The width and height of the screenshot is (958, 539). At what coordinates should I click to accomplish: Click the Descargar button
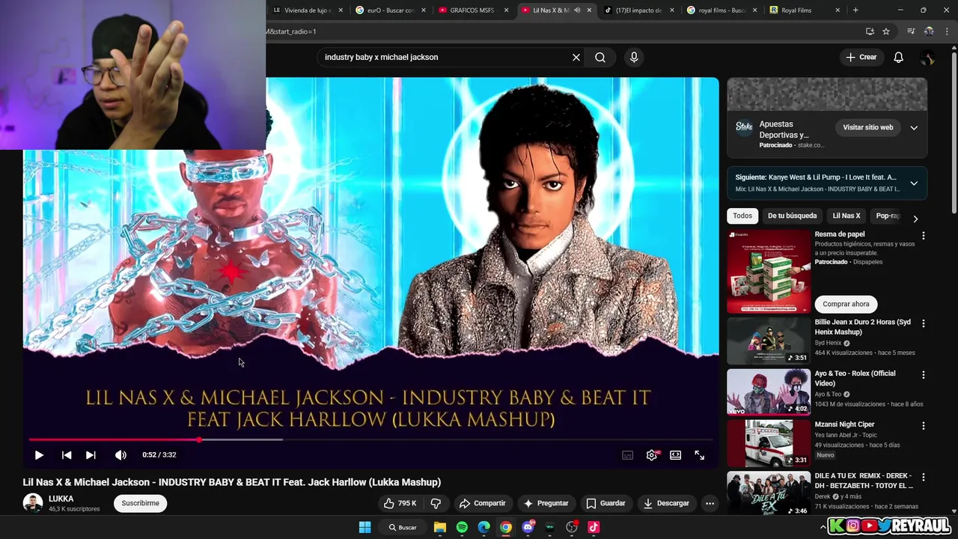[x=666, y=503]
